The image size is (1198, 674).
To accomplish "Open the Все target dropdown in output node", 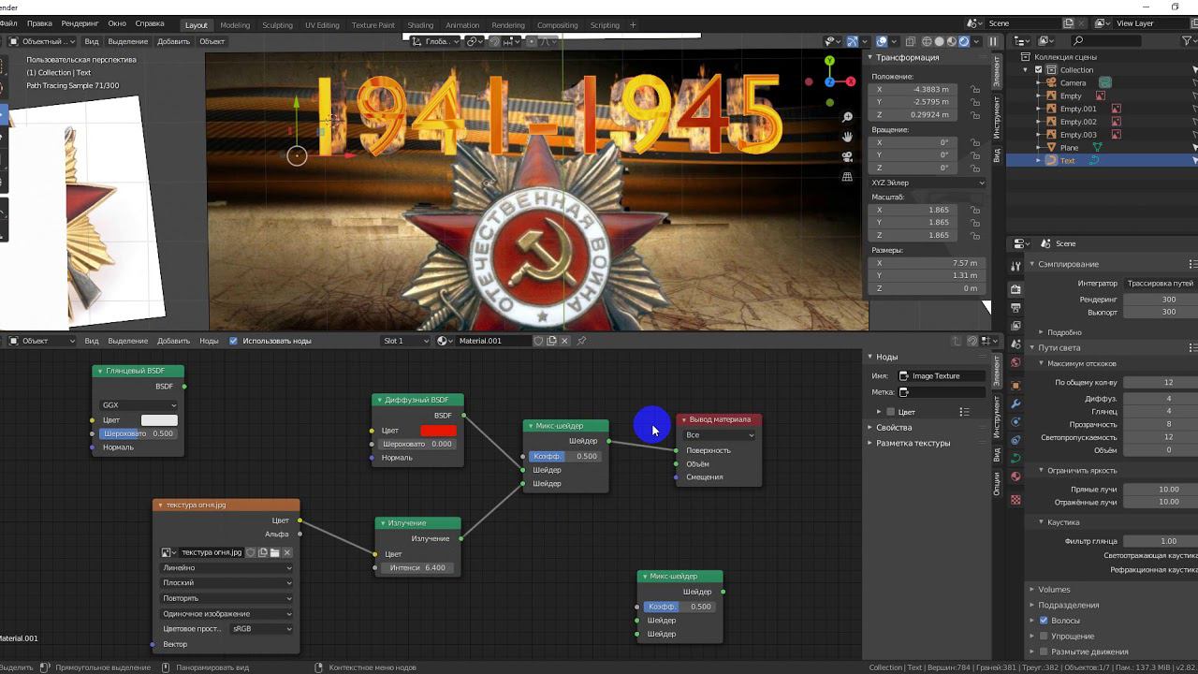I will (x=719, y=435).
